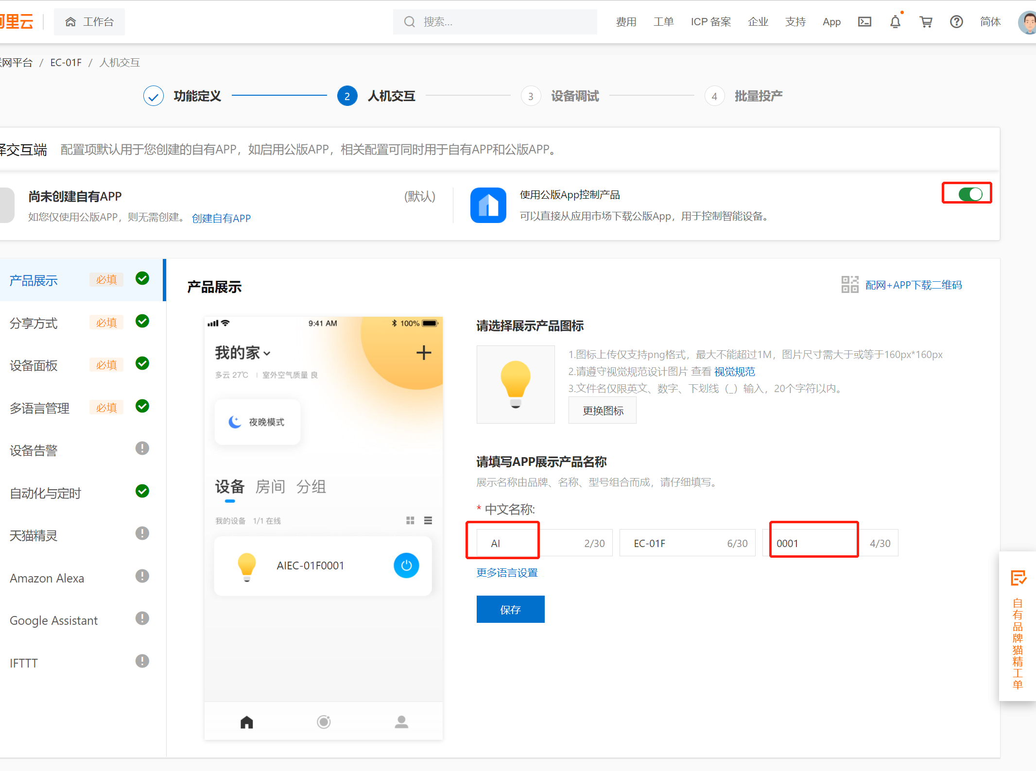
Task: Select grid view in the phone preview
Action: tap(410, 520)
